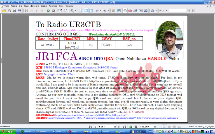The width and height of the screenshot is (215, 134).
Task: Click the Zoom In plus icon
Action: click(104, 11)
